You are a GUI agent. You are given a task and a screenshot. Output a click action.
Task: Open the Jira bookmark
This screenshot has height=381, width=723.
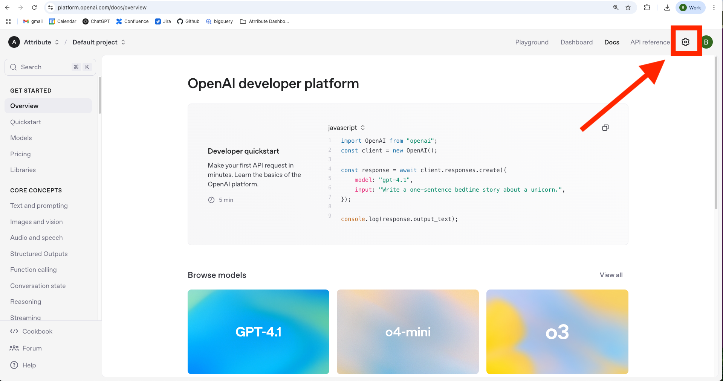(163, 21)
